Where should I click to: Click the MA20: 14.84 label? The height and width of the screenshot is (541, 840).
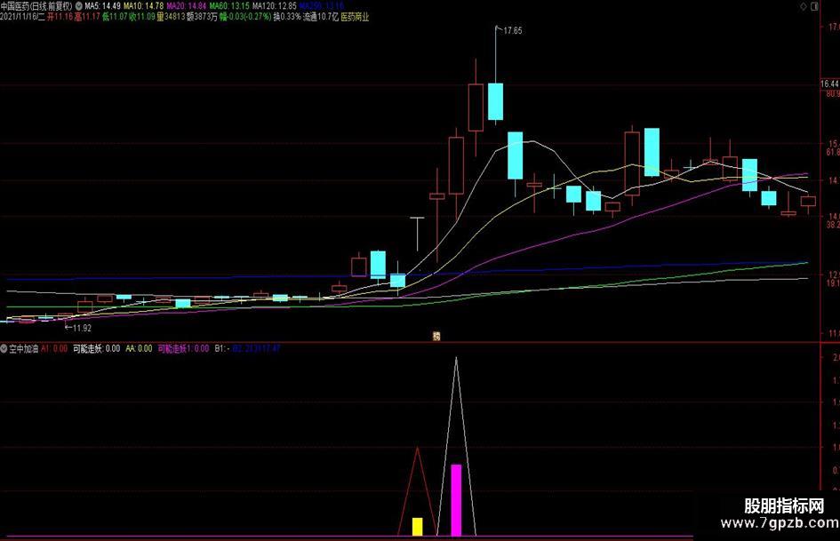click(x=187, y=6)
